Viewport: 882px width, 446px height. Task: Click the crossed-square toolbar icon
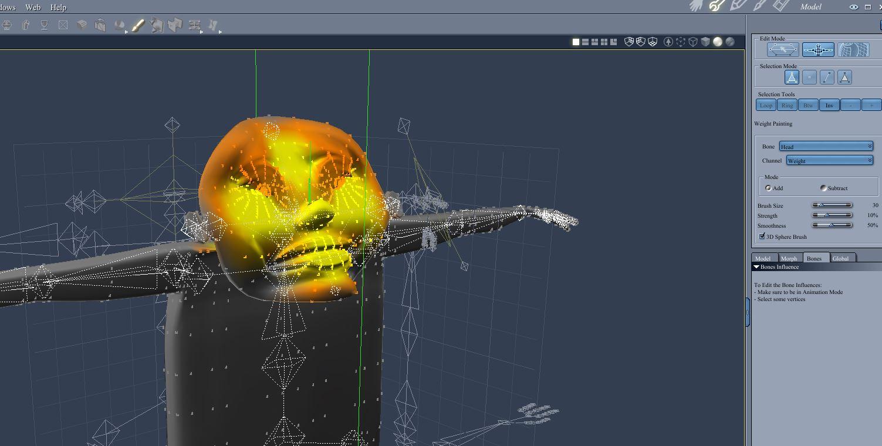(63, 25)
